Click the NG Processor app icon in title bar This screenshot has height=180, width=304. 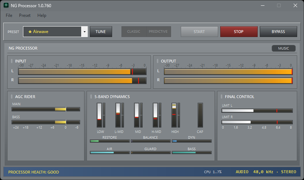(6, 5)
